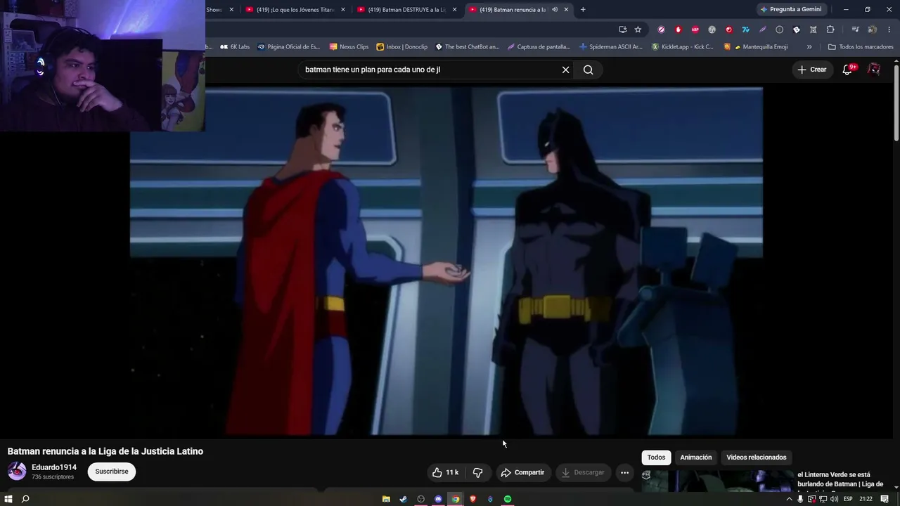Open the Extensions puzzle-piece menu
900x506 pixels.
coord(830,30)
